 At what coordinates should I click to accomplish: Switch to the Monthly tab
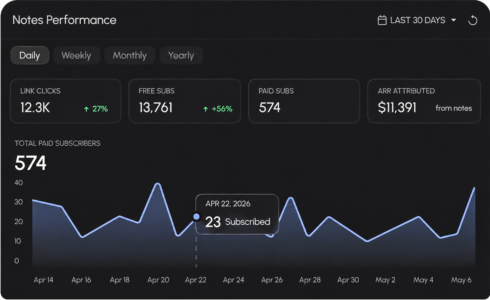click(130, 55)
